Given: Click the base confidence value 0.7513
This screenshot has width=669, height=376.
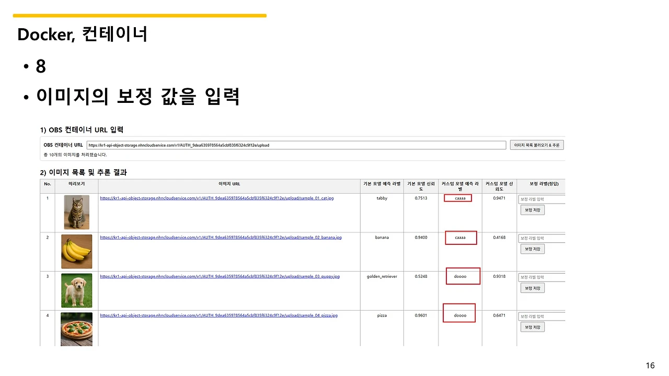Looking at the screenshot, I should (x=421, y=198).
